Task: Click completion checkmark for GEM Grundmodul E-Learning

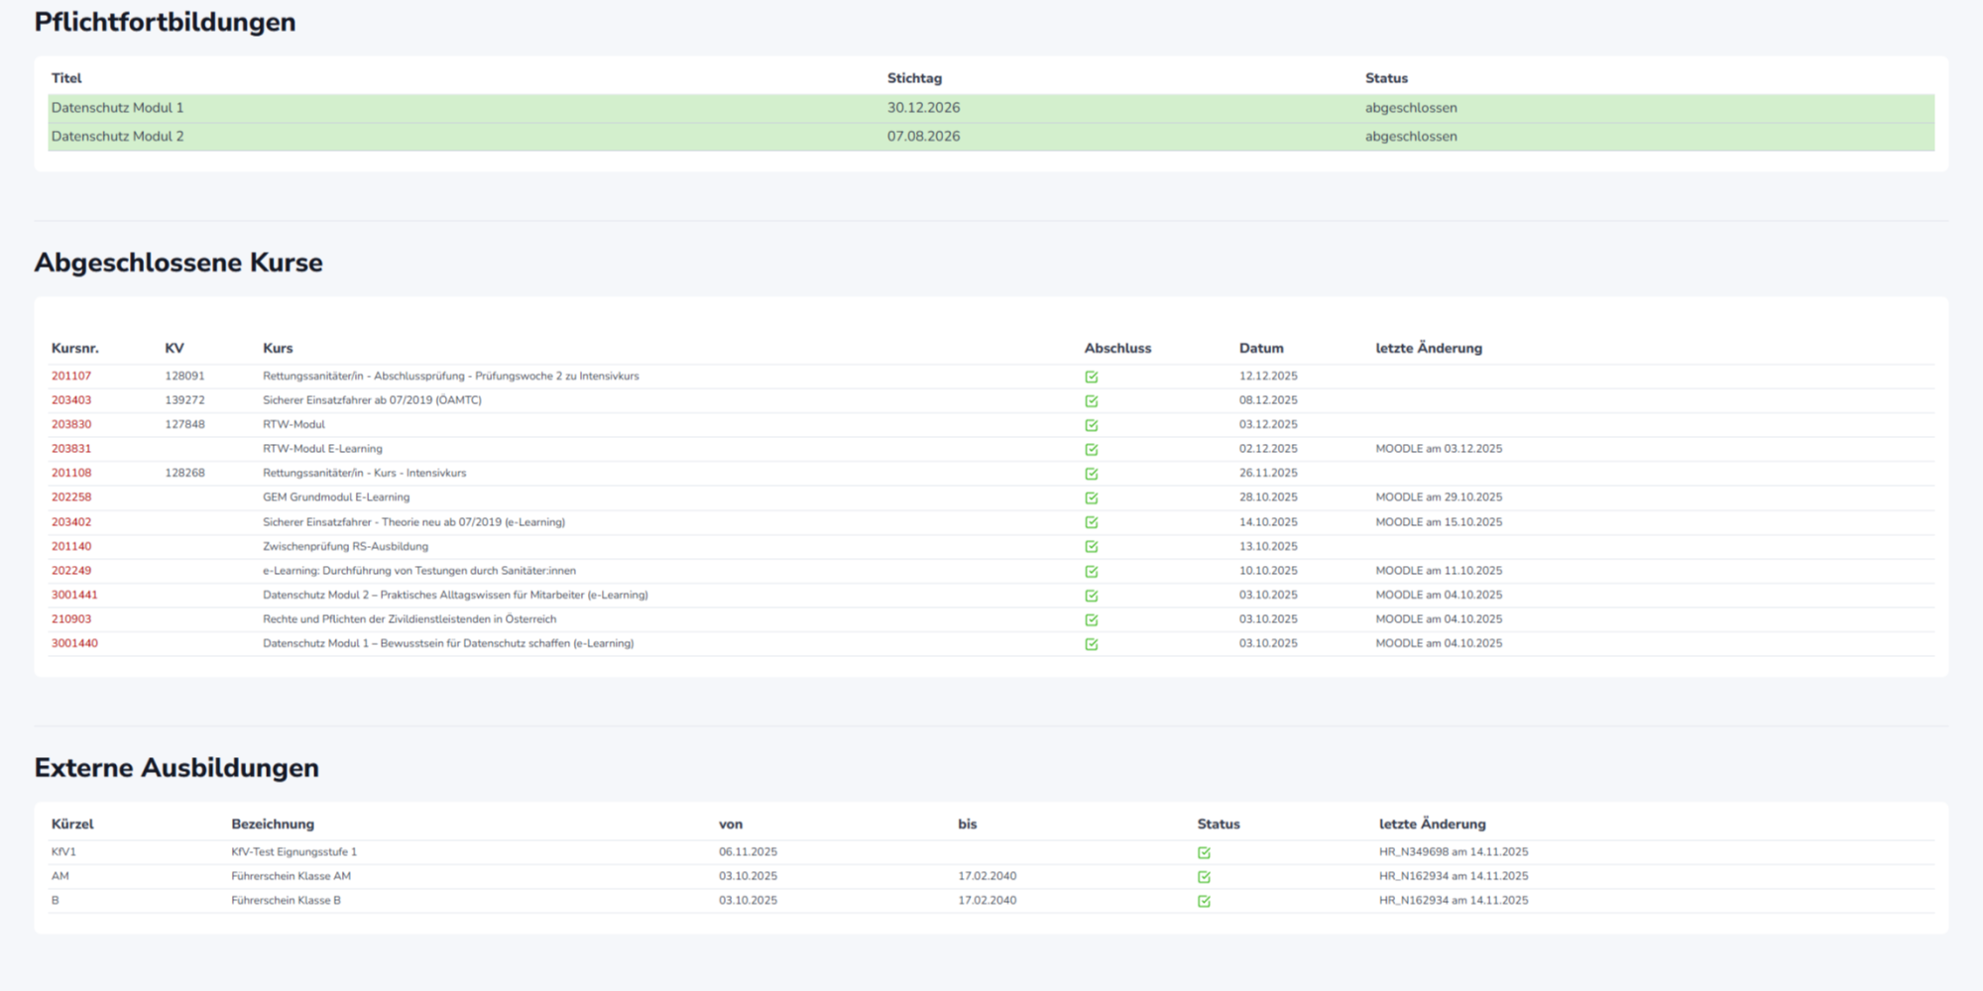Action: [x=1091, y=497]
